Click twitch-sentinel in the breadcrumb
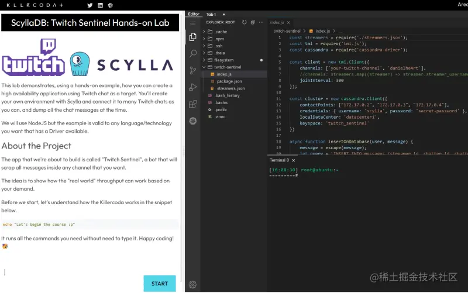Viewport: 468px width, 293px height. tap(287, 31)
